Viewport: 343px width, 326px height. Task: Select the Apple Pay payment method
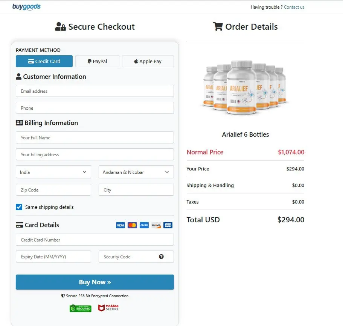(x=148, y=61)
